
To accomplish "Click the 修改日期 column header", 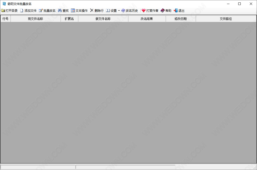I will 181,19.
